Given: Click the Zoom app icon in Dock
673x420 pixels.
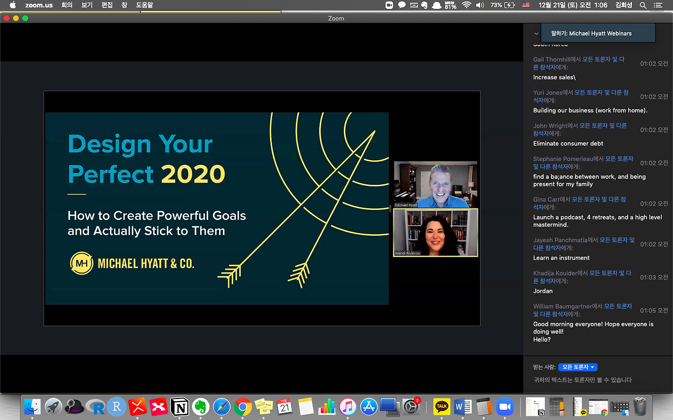Looking at the screenshot, I should 505,406.
